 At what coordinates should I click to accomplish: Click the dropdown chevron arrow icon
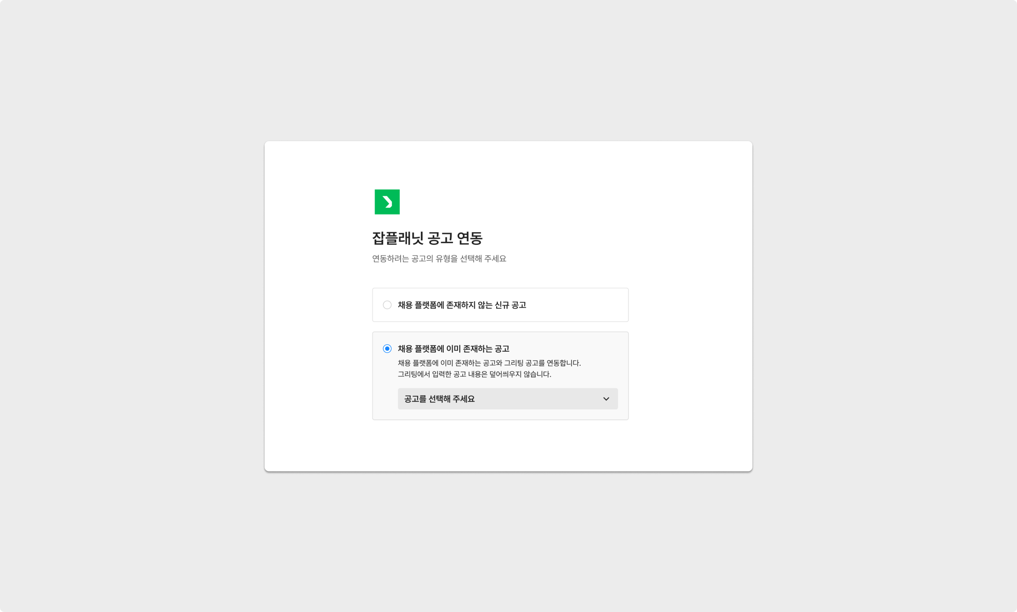pyautogui.click(x=606, y=399)
